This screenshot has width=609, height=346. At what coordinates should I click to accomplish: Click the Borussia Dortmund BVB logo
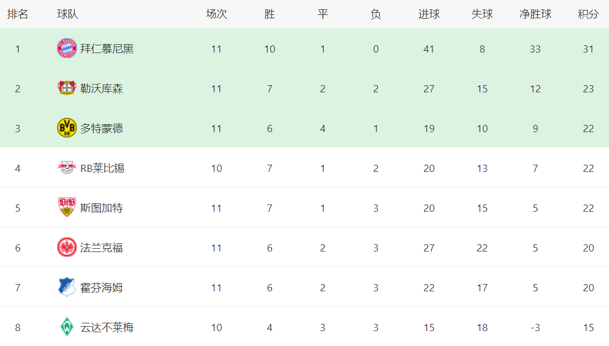click(x=67, y=128)
